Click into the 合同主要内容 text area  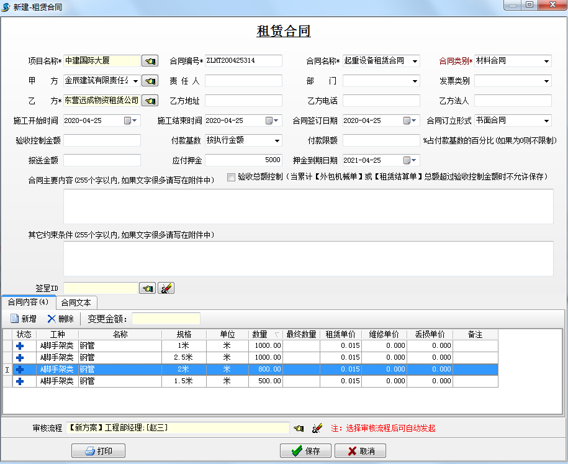click(x=308, y=206)
